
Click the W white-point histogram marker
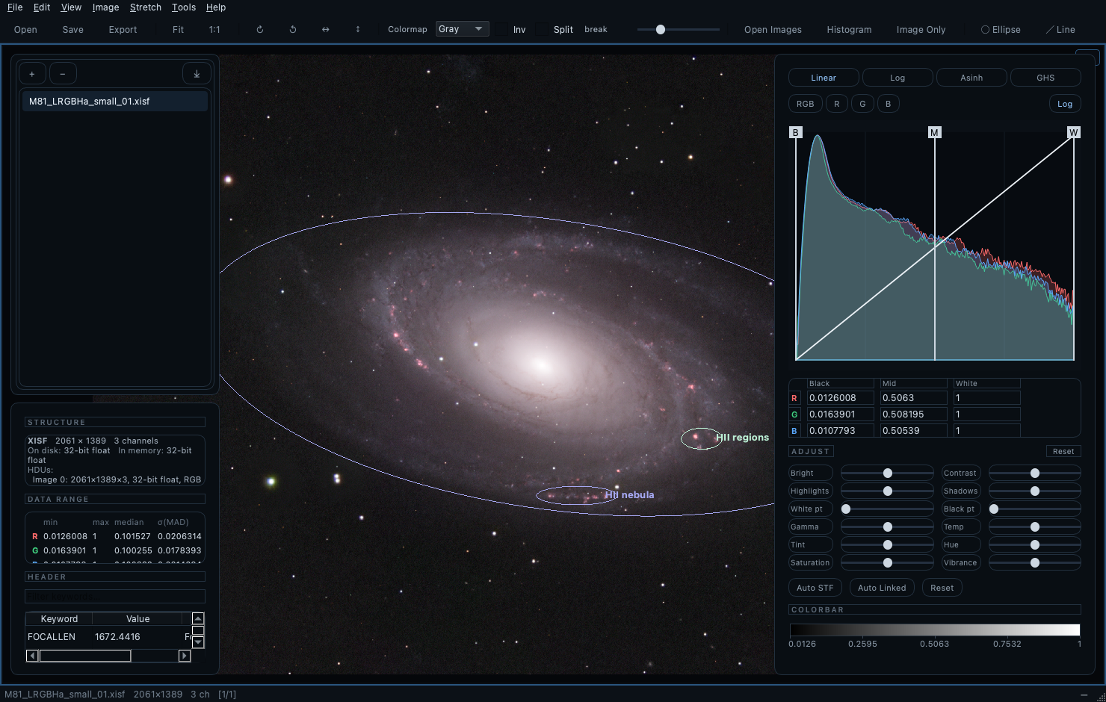click(1074, 133)
